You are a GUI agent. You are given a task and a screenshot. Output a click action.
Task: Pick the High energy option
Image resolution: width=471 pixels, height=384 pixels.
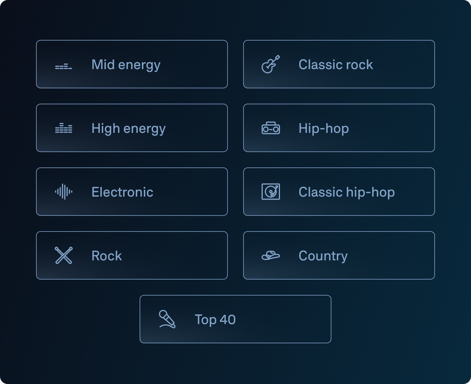pos(132,128)
